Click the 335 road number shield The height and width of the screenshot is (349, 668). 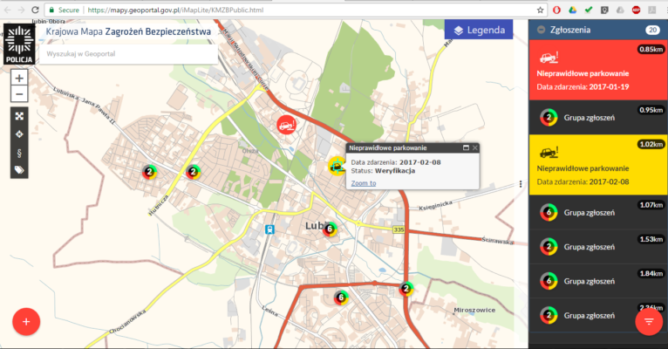click(399, 229)
